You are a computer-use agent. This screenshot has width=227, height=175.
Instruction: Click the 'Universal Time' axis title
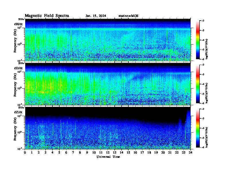108,157
